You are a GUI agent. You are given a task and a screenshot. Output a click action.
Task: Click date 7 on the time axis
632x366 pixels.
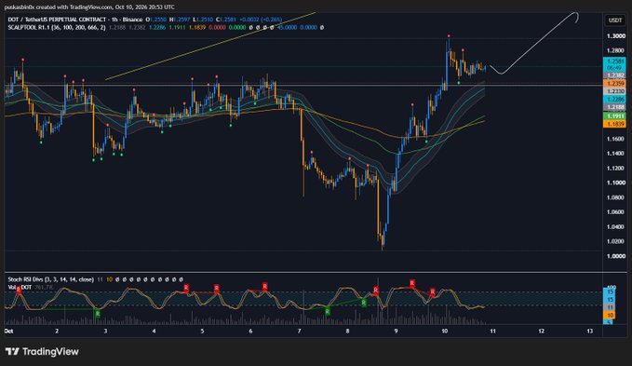click(299, 331)
